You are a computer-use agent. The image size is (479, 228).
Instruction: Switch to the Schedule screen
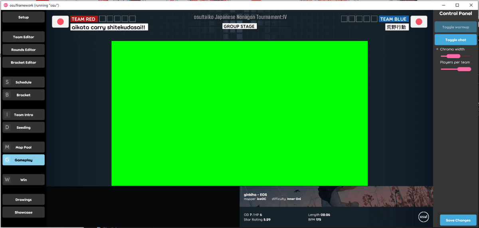click(x=24, y=82)
